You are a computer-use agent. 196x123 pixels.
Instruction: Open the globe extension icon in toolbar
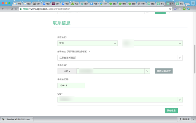(188, 9)
